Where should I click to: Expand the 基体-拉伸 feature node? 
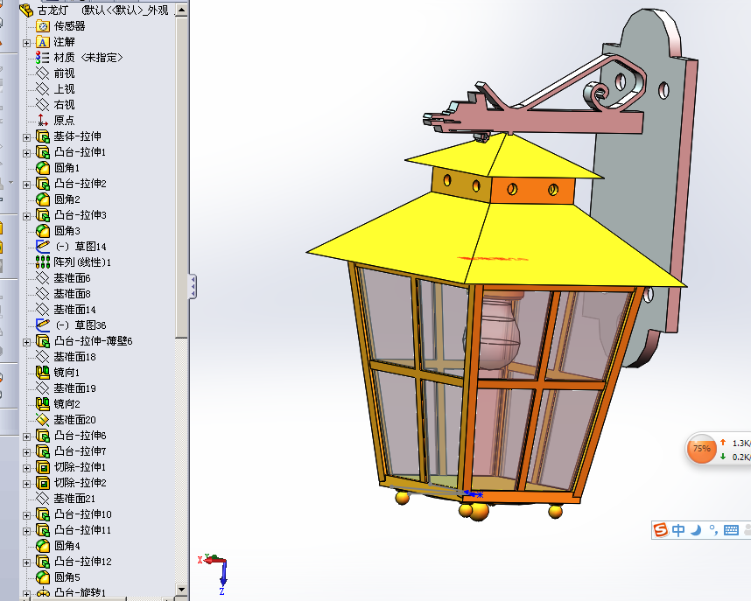[25, 137]
